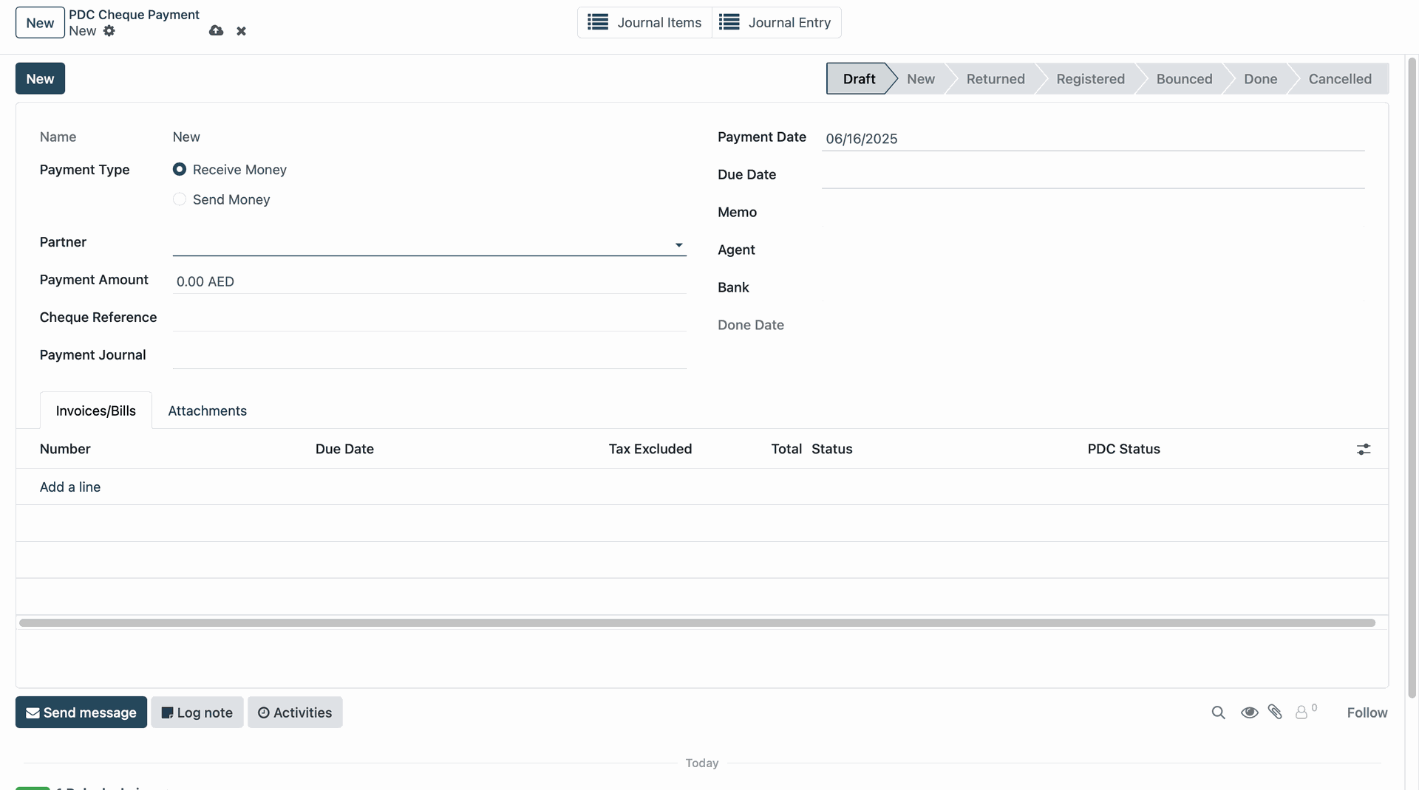Select the Invoices/Bills tab

[x=96, y=411]
